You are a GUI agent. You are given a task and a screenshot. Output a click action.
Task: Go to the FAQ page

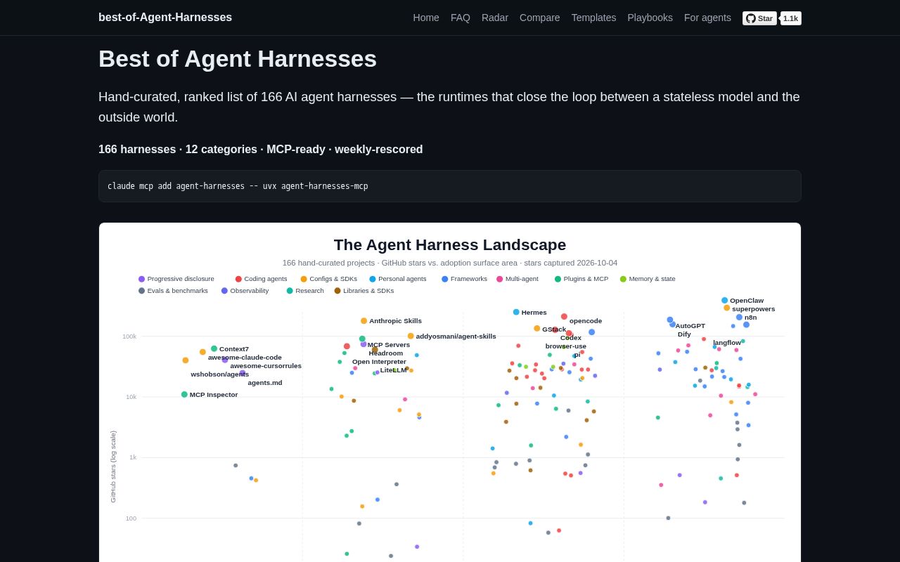(461, 18)
